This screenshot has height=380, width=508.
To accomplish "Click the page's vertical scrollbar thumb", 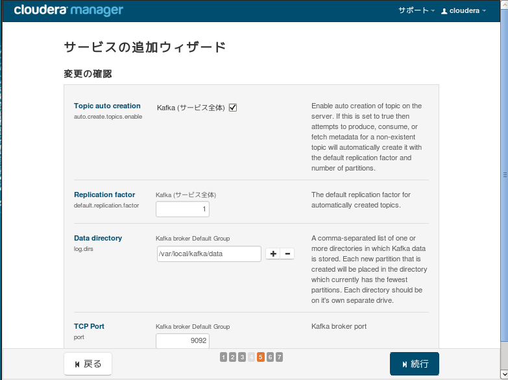I will (x=505, y=175).
